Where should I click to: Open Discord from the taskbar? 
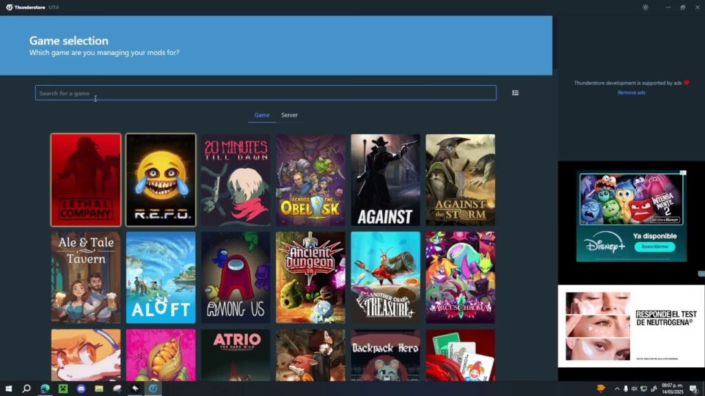[x=81, y=388]
